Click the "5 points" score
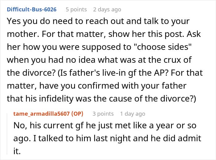The height and width of the screenshot is (160, 216). coord(76,9)
